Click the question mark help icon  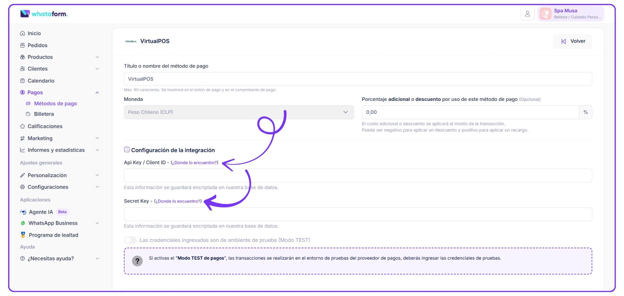pos(137,261)
